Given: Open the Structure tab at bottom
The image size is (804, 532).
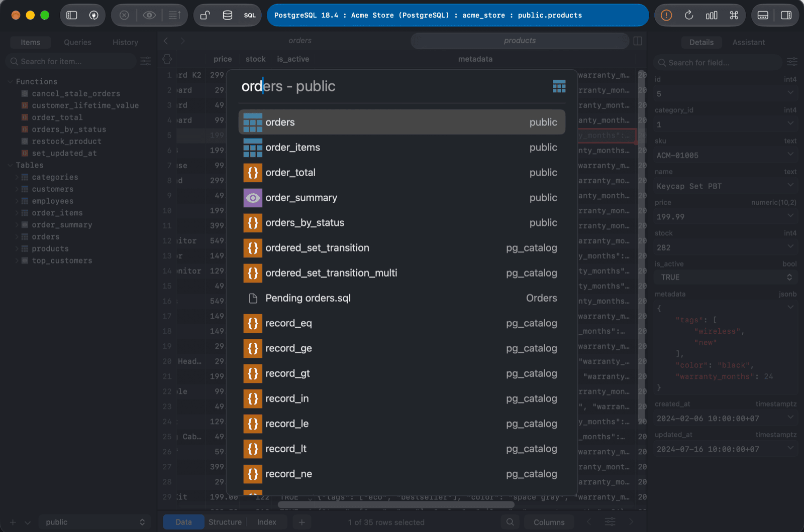Looking at the screenshot, I should click(225, 522).
